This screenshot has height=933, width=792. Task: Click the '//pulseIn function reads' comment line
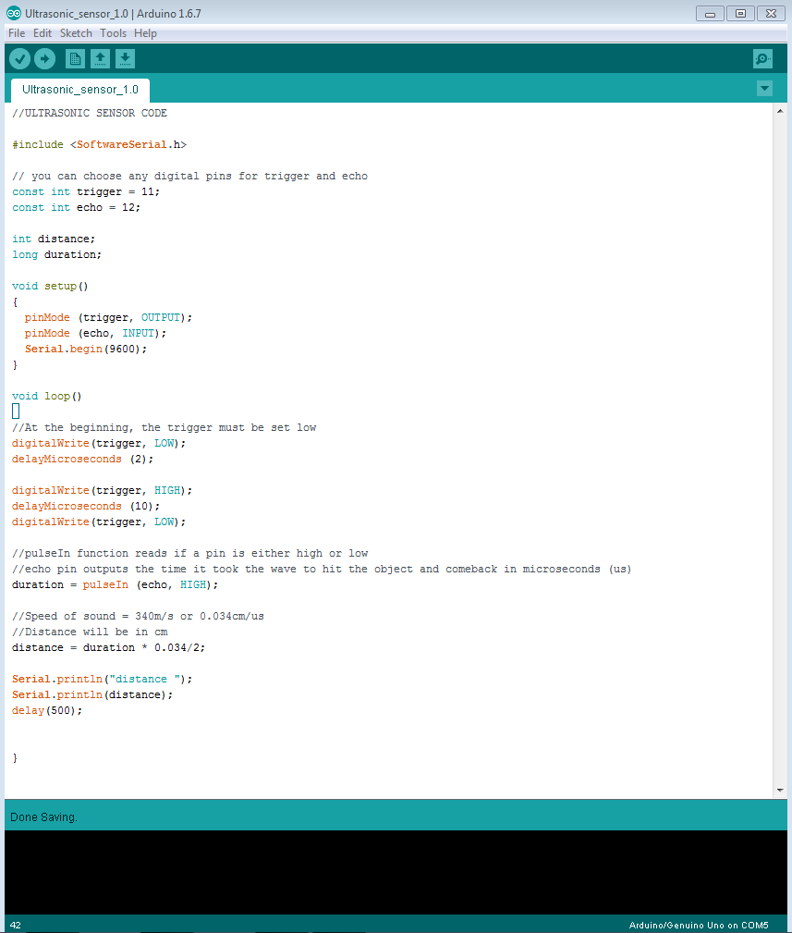coord(189,553)
